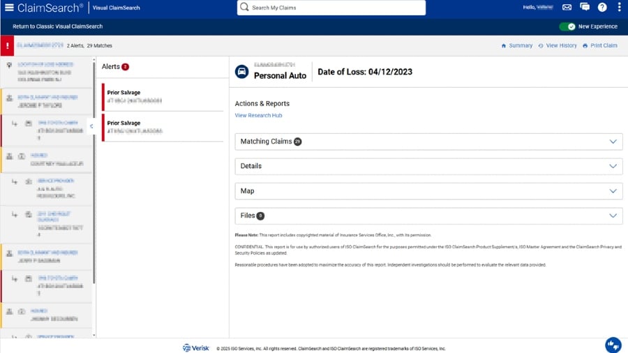This screenshot has height=353, width=628.
Task: Click the 'Date of Loss: 04/12/2023' text
Action: click(365, 72)
